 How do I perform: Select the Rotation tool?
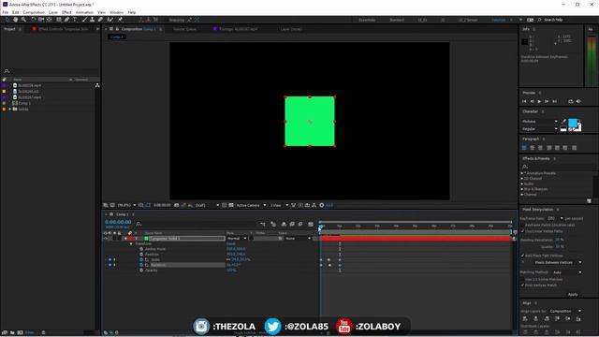34,20
